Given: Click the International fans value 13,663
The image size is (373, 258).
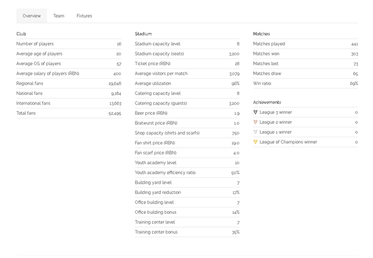Looking at the screenshot, I should [116, 103].
